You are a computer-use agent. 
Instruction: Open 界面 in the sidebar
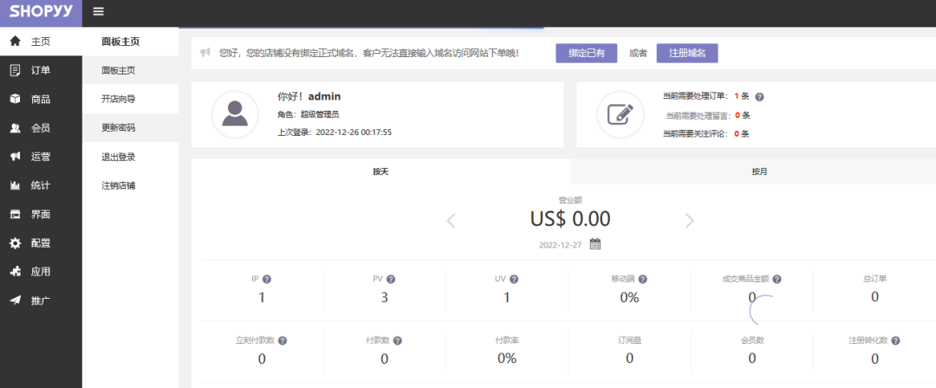(42, 214)
